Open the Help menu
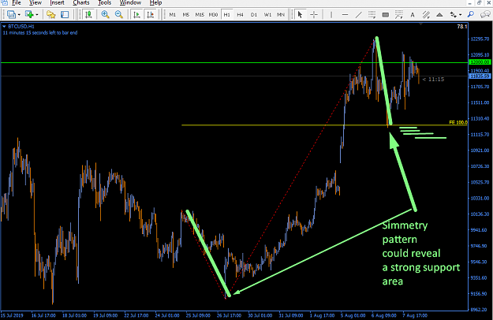 point(155,3)
